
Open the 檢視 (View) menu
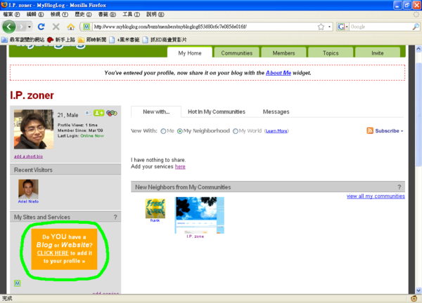click(59, 14)
